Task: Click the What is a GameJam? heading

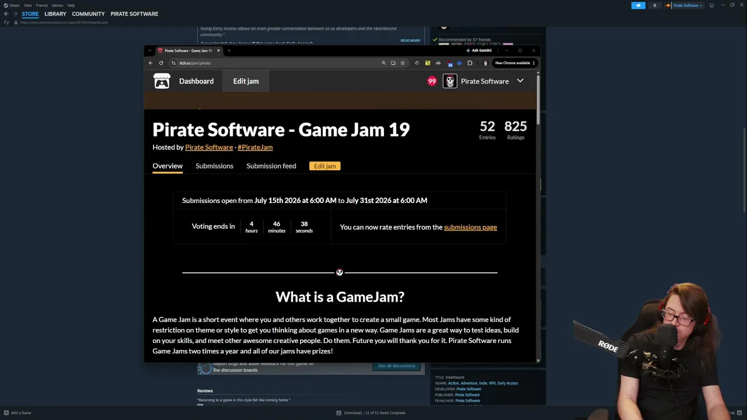Action: [340, 297]
